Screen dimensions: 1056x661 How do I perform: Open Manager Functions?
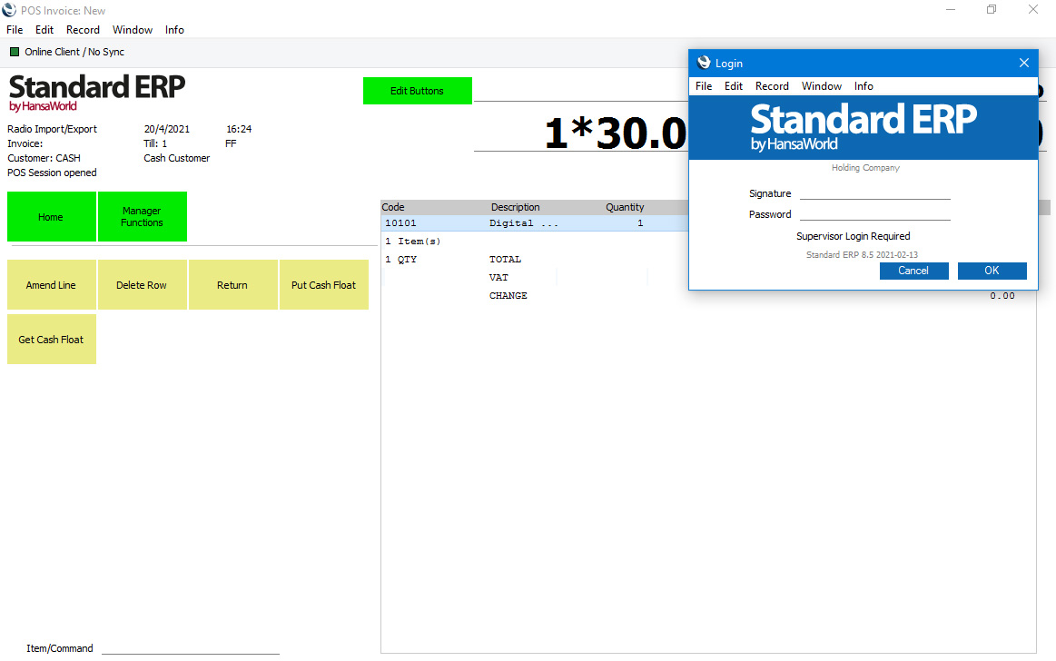point(142,217)
